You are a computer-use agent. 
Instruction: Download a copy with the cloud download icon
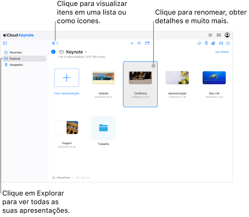(x=199, y=43)
